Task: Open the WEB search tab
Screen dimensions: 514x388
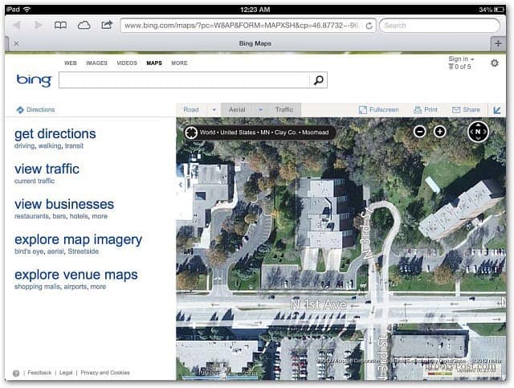Action: click(x=71, y=63)
